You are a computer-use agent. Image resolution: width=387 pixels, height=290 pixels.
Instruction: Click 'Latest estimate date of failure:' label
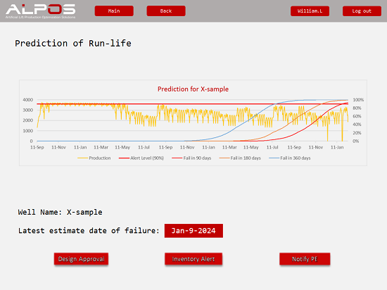click(89, 231)
